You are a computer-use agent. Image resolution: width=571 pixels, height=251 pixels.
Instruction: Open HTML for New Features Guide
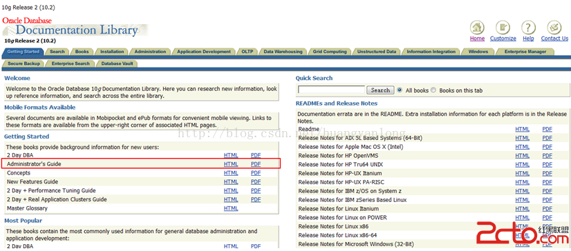(x=231, y=181)
